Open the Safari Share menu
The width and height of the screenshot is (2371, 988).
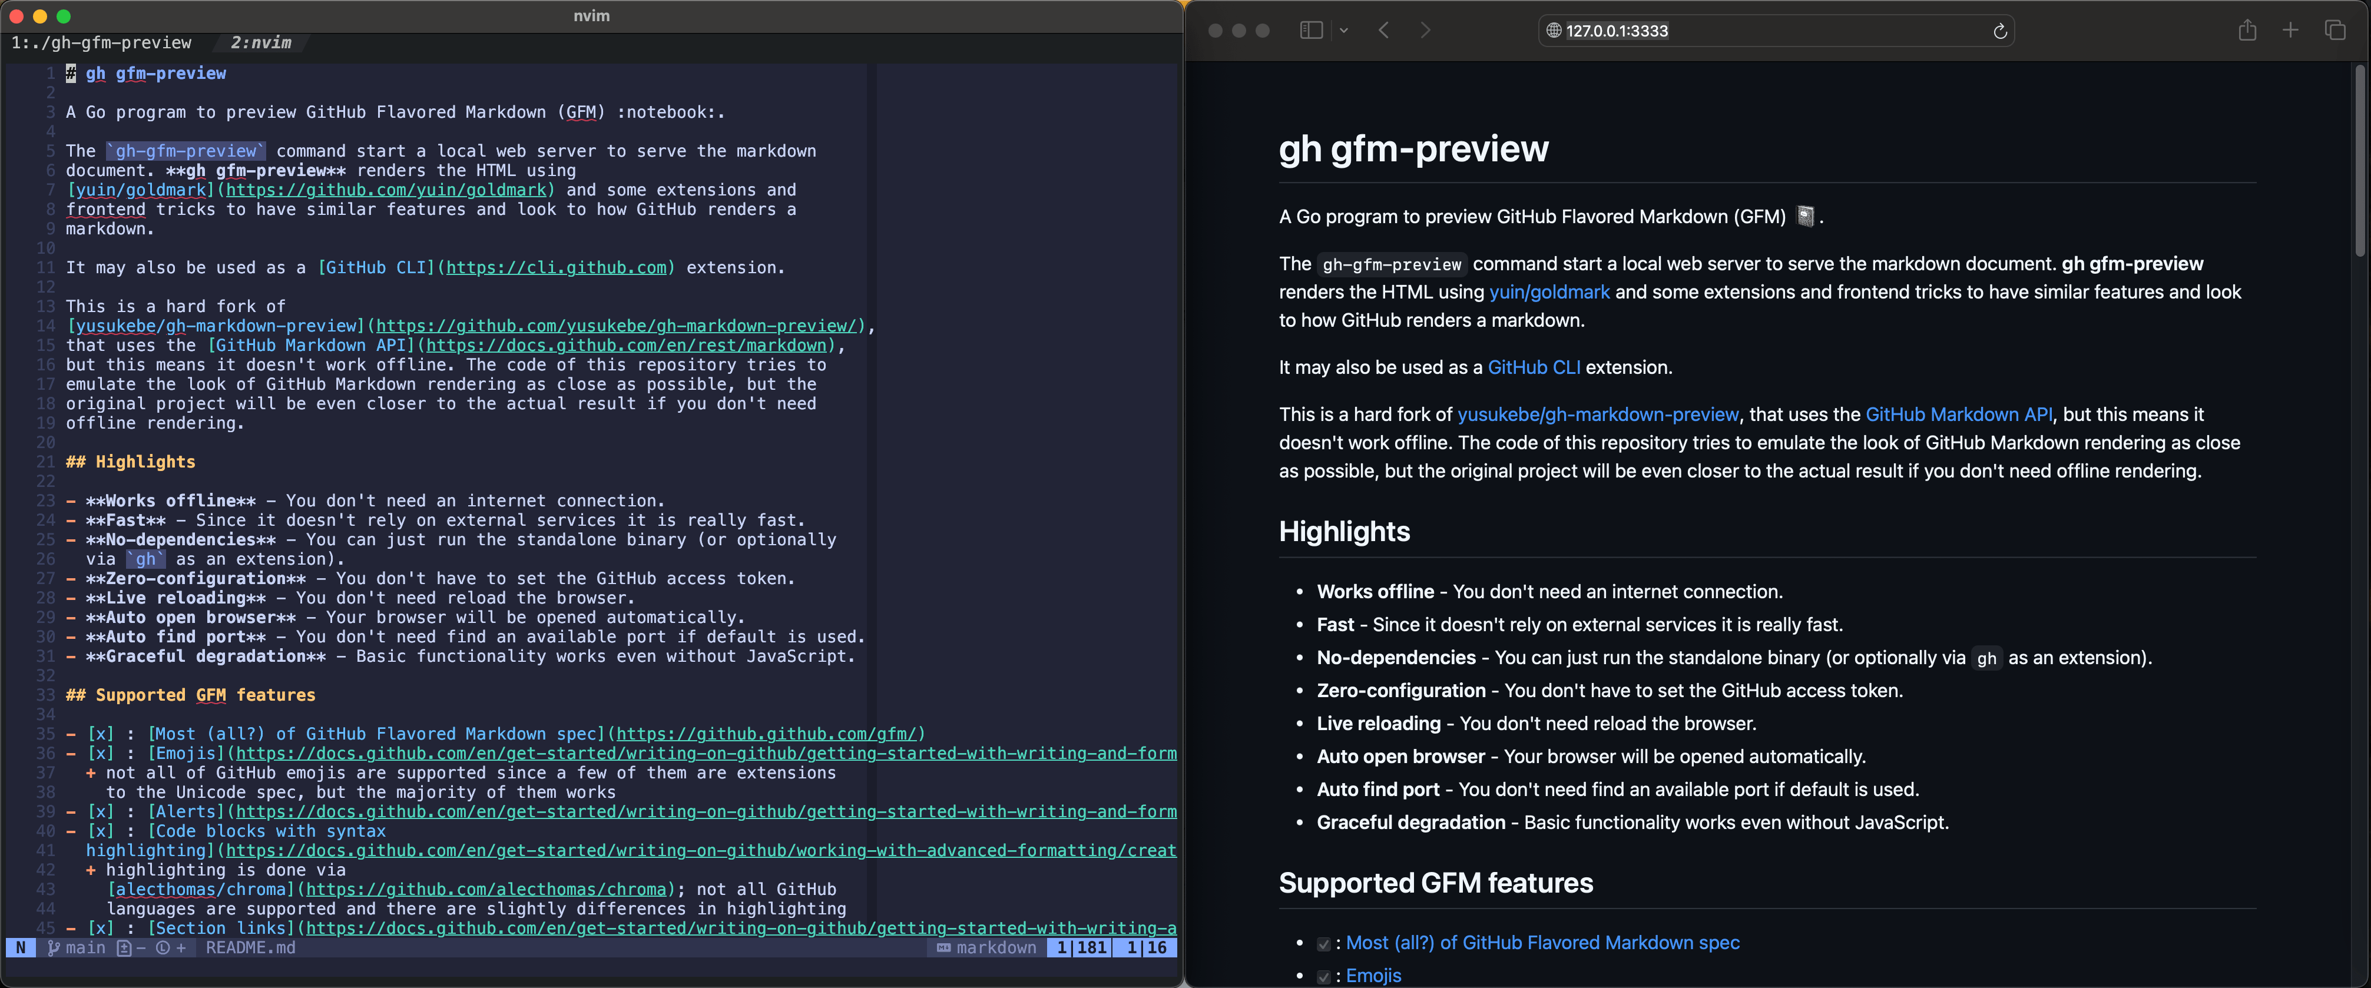2247,29
